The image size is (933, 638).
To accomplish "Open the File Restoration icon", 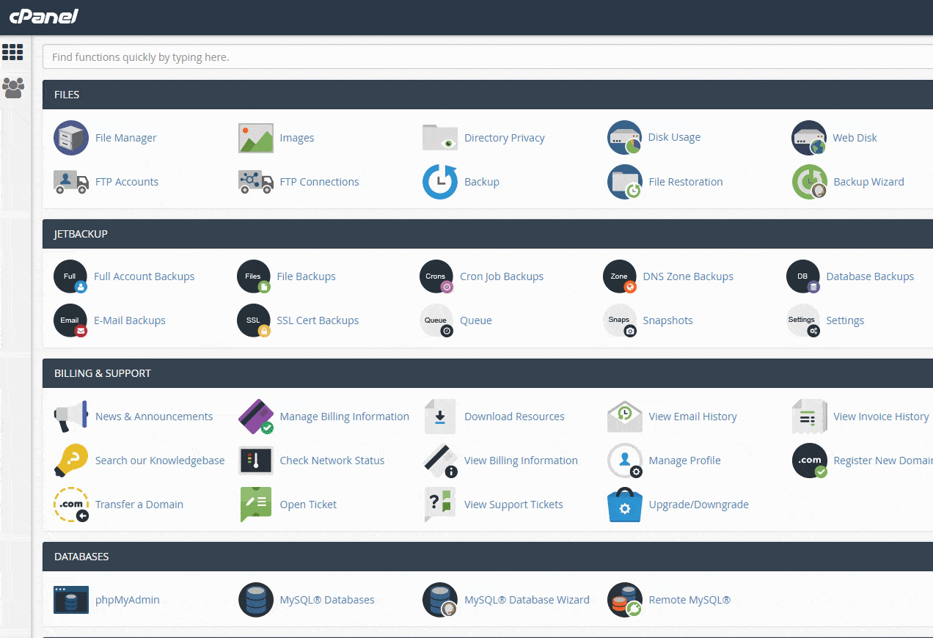I will pyautogui.click(x=625, y=182).
